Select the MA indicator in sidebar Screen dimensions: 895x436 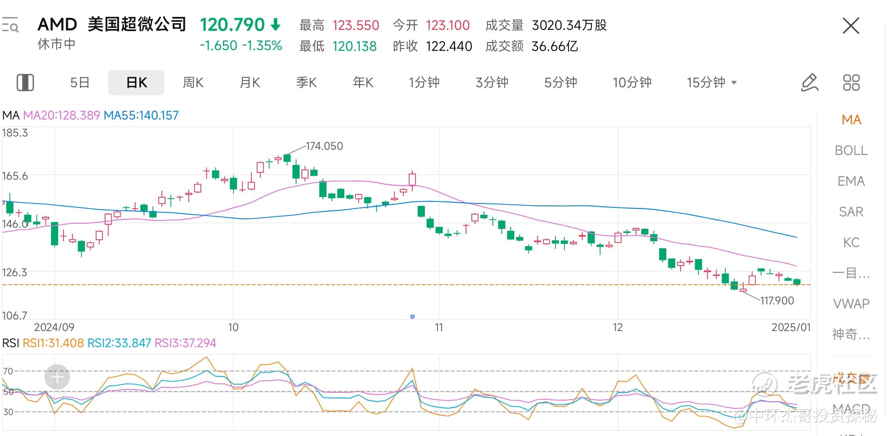pos(851,120)
